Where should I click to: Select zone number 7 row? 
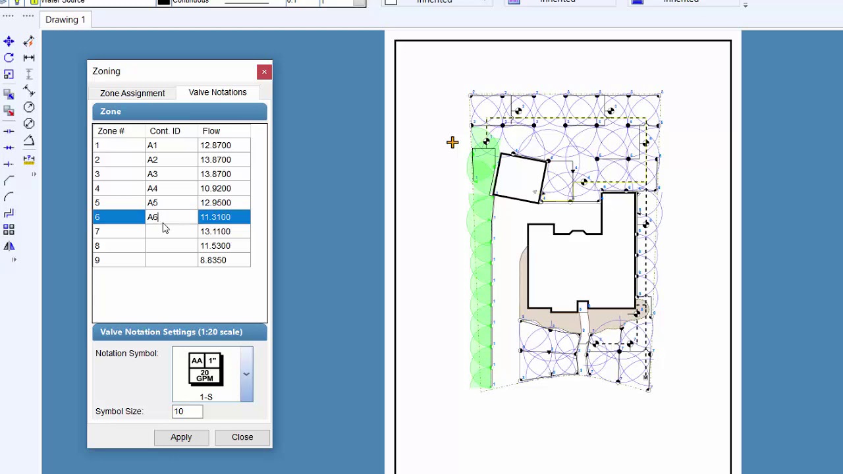[119, 232]
